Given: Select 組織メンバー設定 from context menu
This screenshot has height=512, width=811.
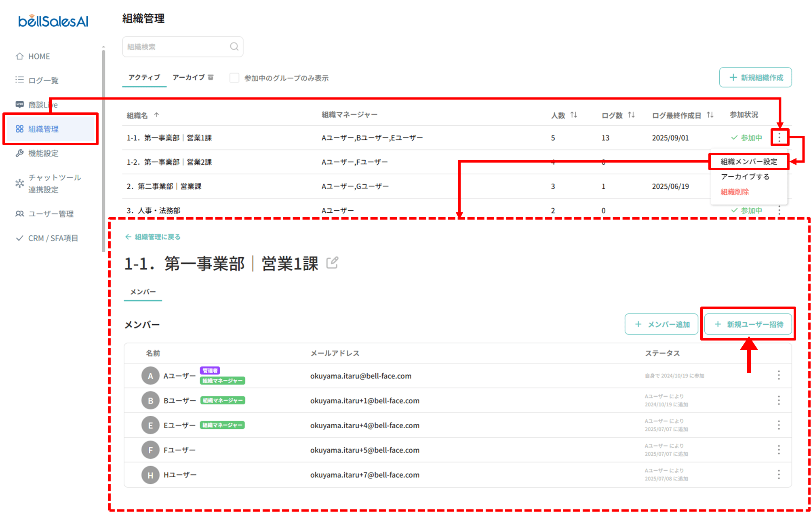Looking at the screenshot, I should point(748,161).
